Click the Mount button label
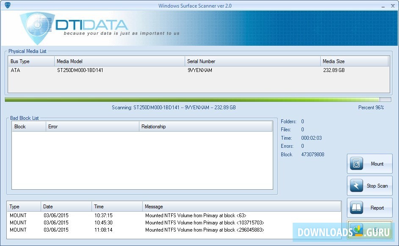Screen dimensions: 399x246 [377, 164]
